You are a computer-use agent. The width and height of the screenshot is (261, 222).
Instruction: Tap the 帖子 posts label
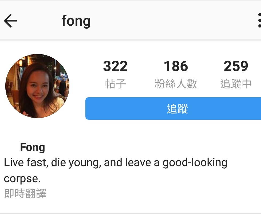[115, 84]
